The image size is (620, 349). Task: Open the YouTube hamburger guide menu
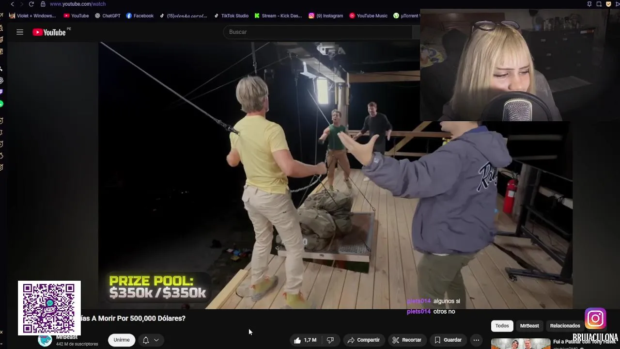20,32
